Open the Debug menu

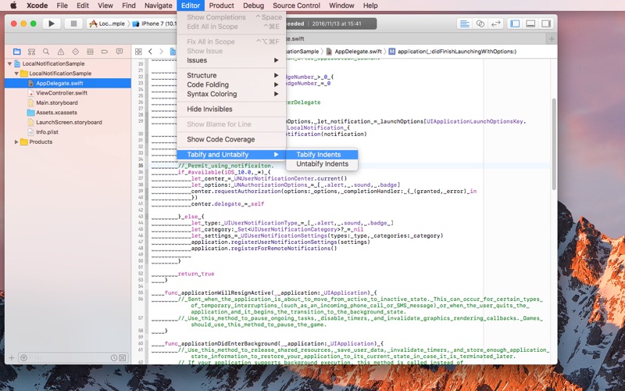253,5
